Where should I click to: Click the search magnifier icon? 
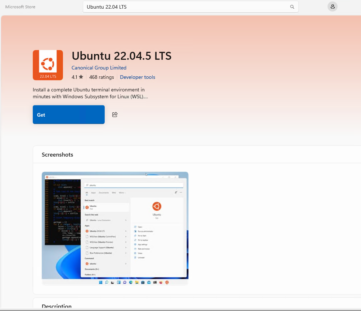[292, 7]
